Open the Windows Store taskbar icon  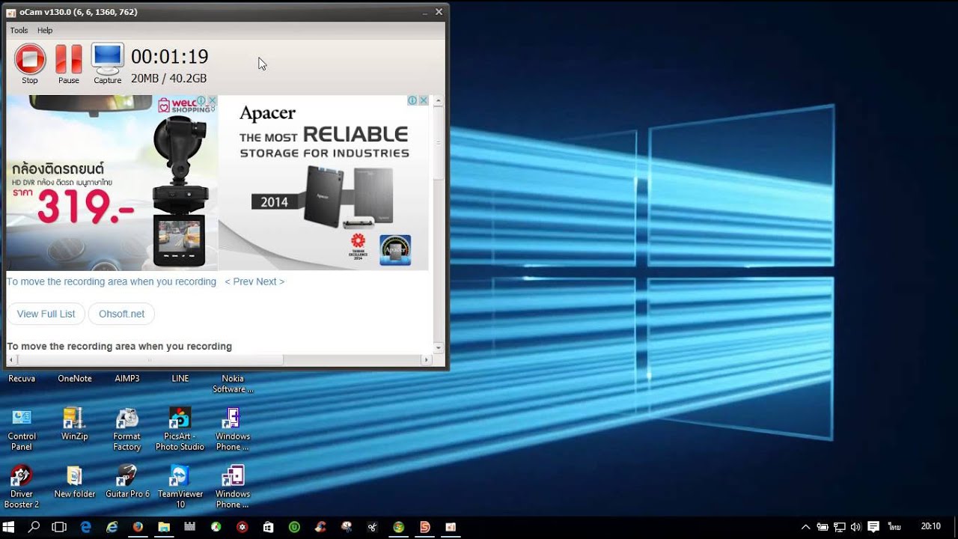coord(268,527)
